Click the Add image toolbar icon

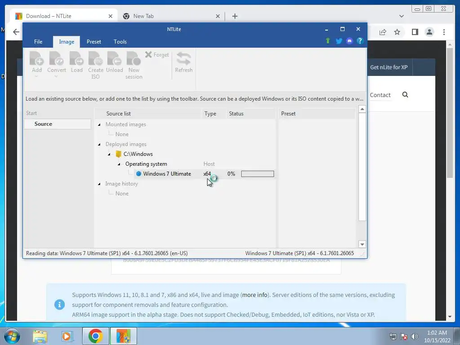tap(37, 58)
